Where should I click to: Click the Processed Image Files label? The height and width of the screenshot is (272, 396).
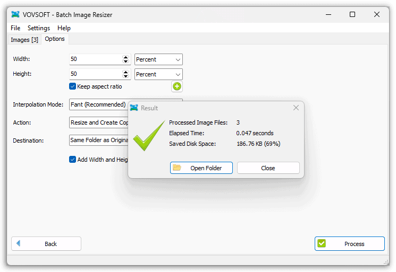[x=198, y=122]
